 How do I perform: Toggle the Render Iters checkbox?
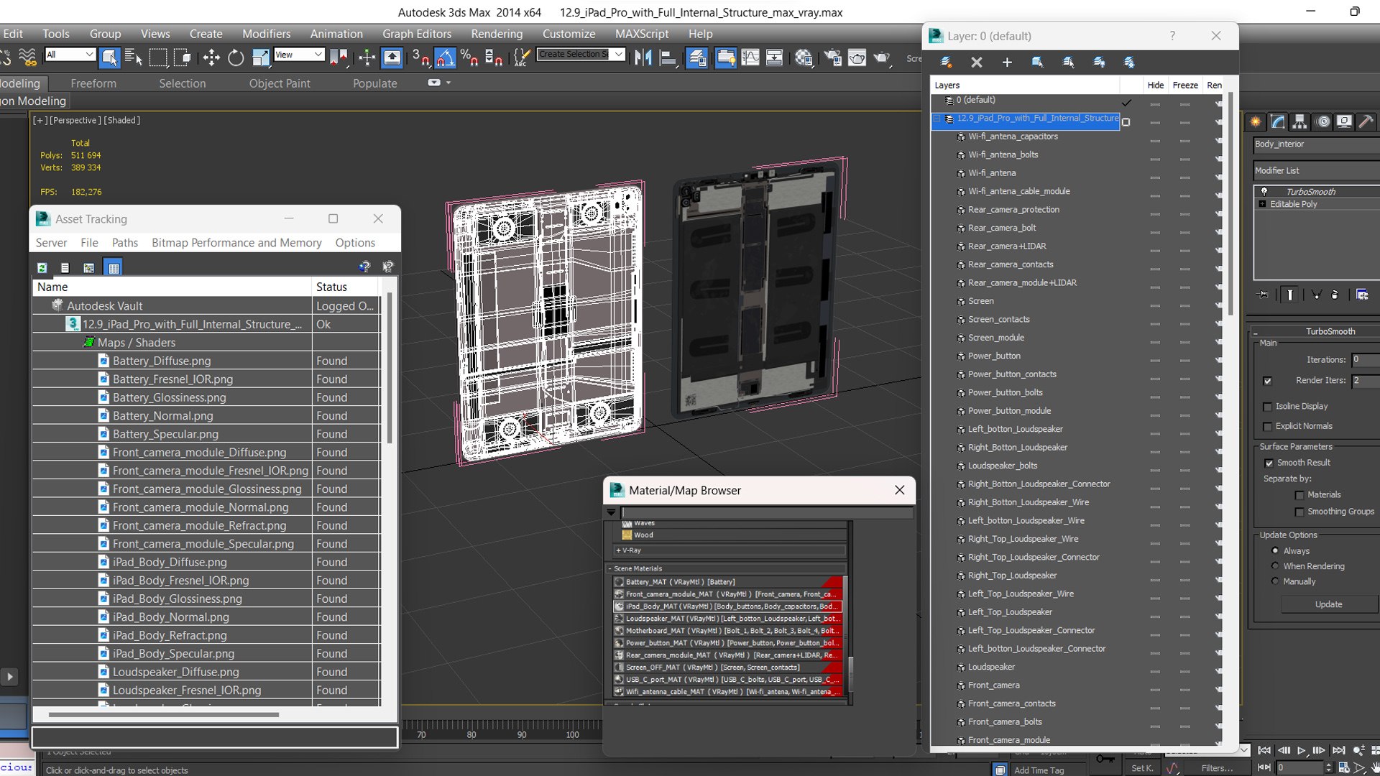[x=1267, y=381]
